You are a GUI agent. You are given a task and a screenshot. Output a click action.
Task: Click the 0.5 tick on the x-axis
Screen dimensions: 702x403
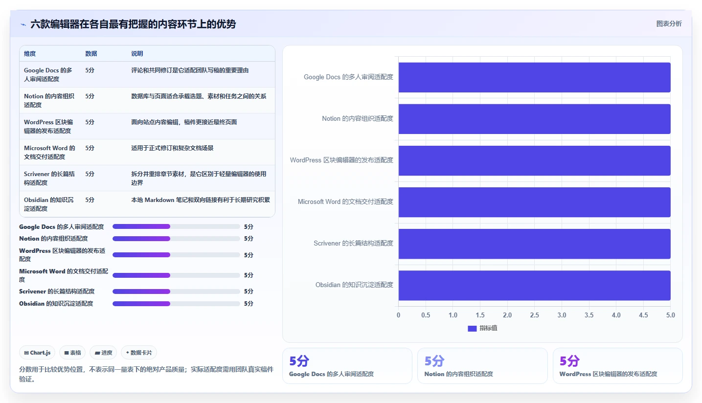click(426, 315)
